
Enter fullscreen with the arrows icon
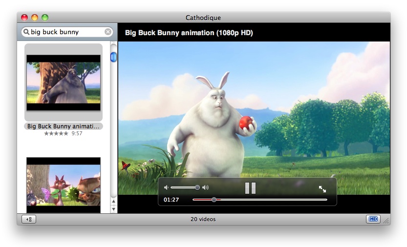322,189
